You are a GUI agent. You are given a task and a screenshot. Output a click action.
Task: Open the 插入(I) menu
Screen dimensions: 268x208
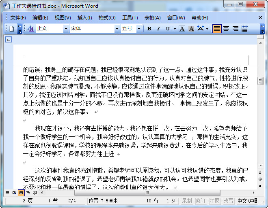tap(84, 18)
